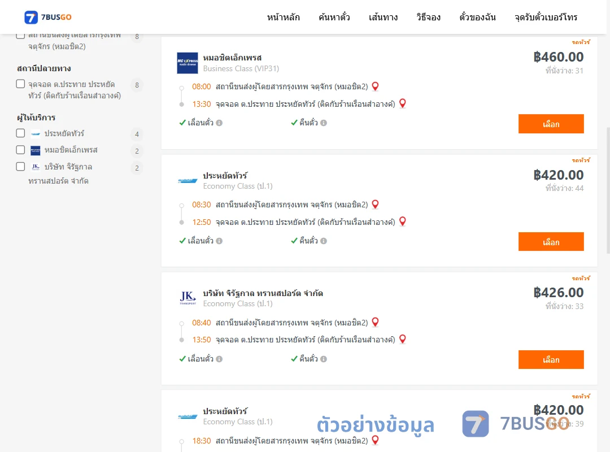
Task: Click the page vertical scrollbar
Action: coord(608,191)
